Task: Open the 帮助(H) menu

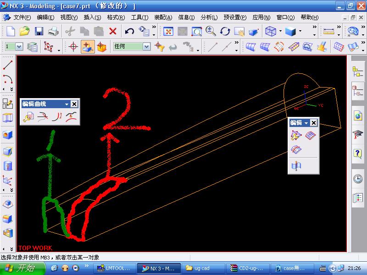Action: pos(309,17)
